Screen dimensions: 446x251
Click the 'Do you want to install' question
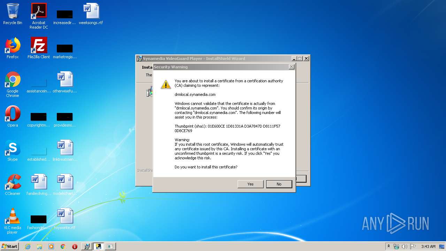tap(206, 167)
